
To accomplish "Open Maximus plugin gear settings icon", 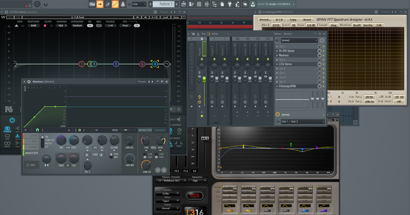I will pyautogui.click(x=29, y=82).
